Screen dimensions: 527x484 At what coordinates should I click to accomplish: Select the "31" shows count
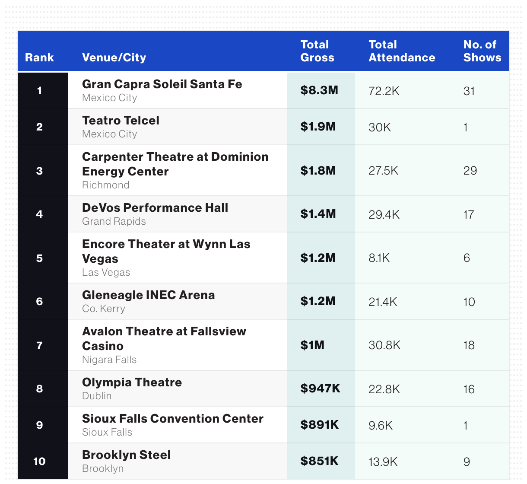(469, 91)
